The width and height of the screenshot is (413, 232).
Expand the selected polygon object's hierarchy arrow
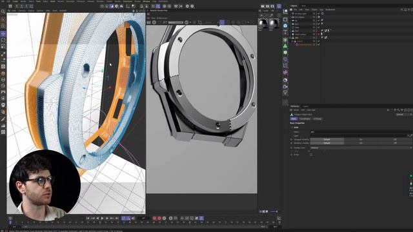290,37
